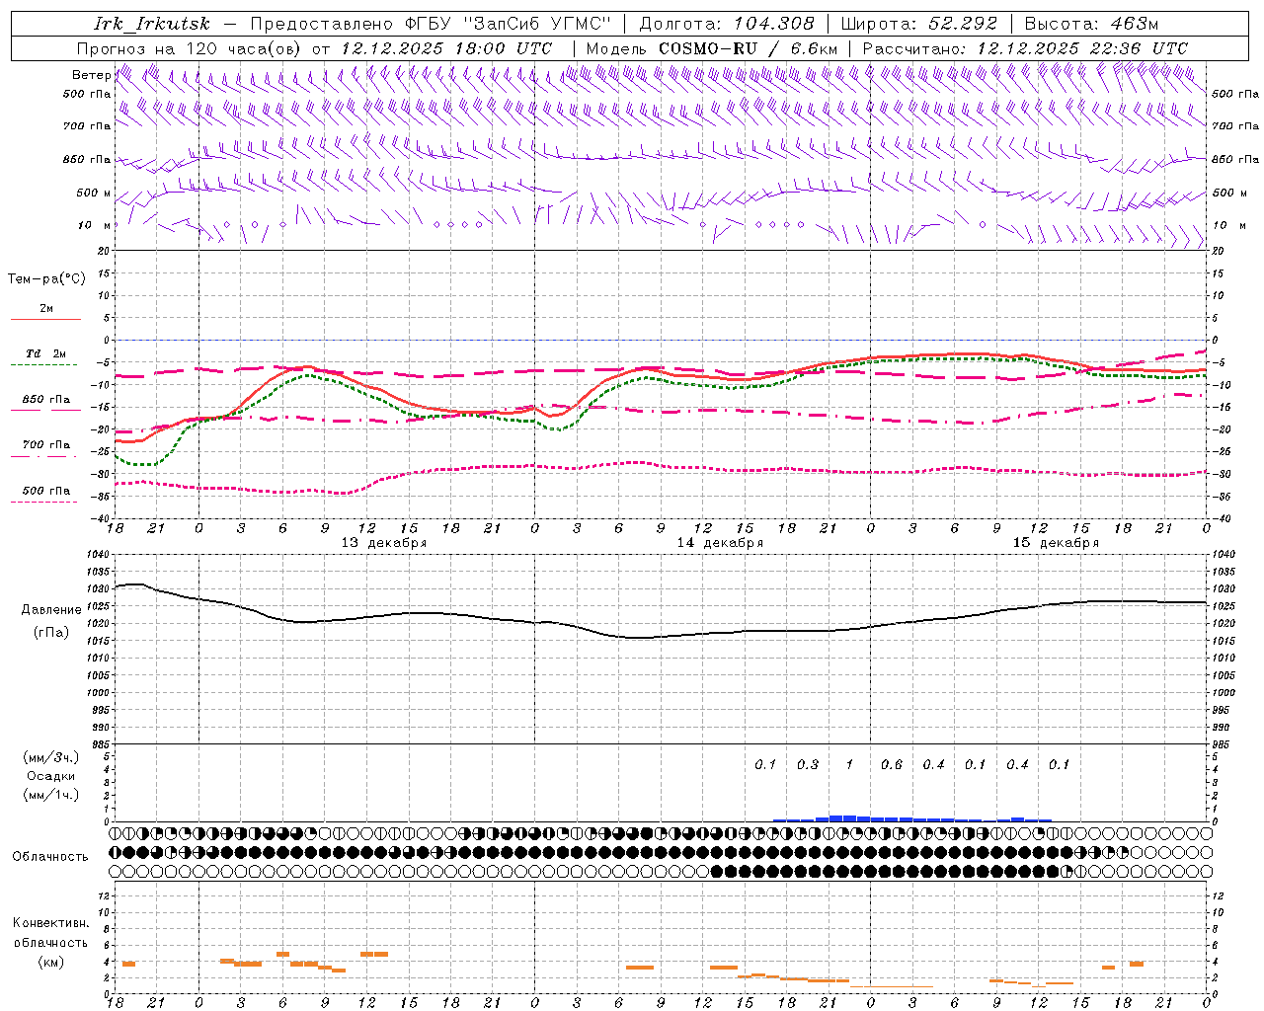
Task: Select the provider text ФГБУ "ЗапСиб УГМС"
Action: pyautogui.click(x=509, y=24)
